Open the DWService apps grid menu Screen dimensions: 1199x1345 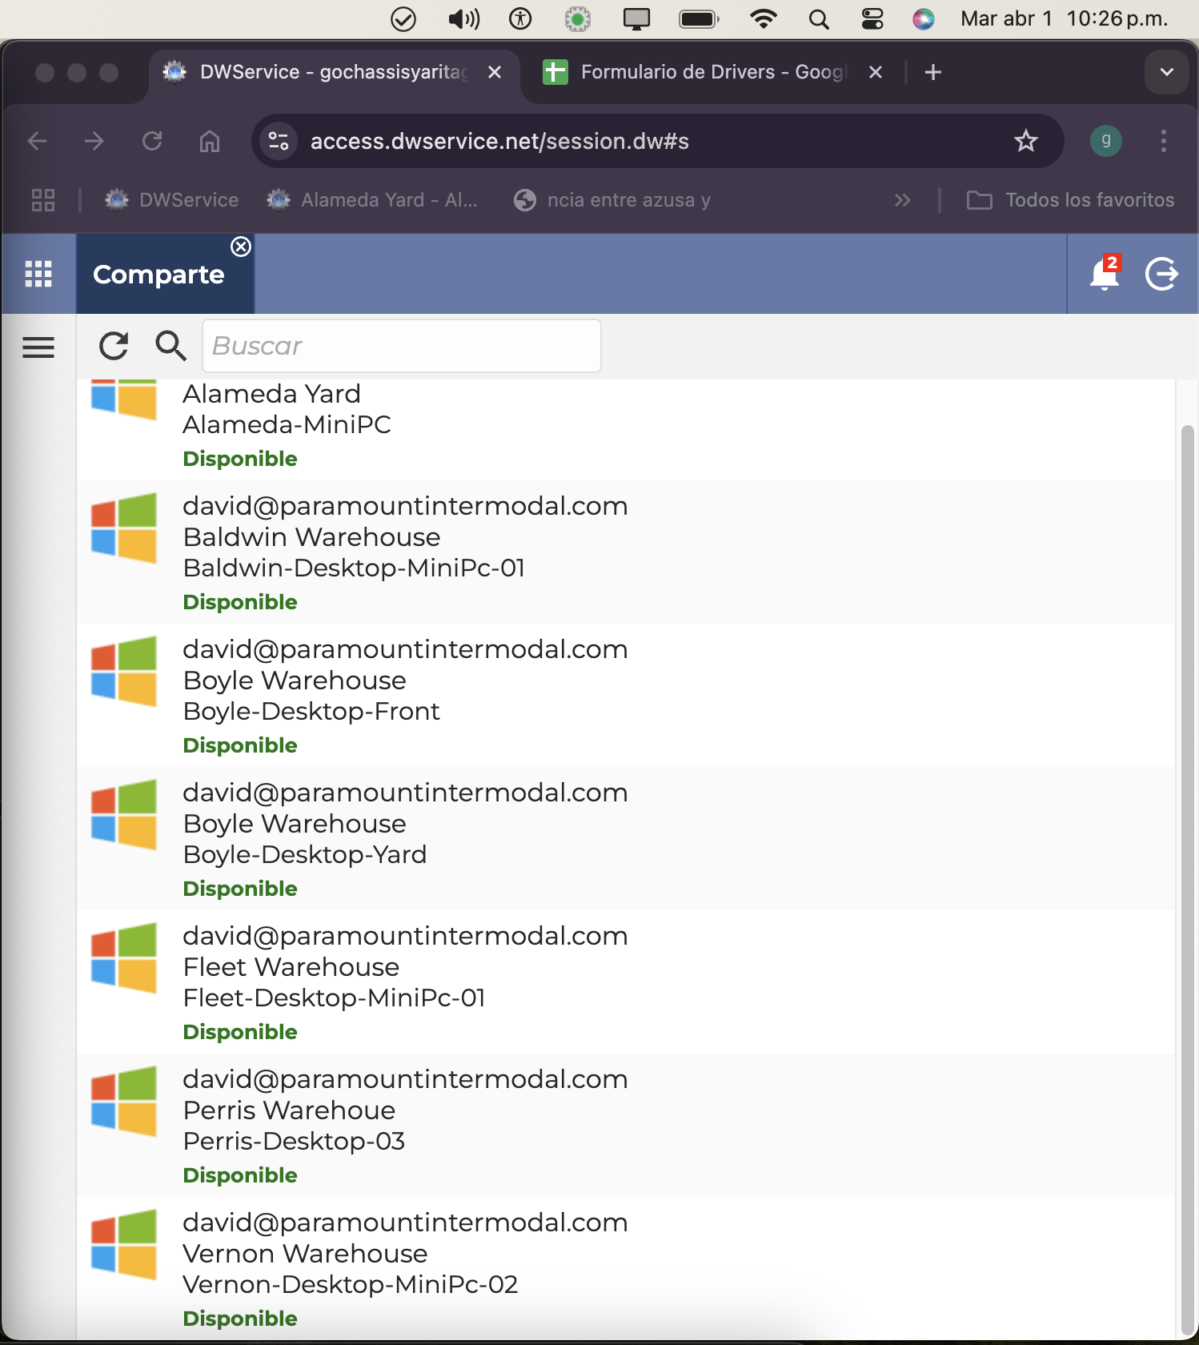coord(38,274)
